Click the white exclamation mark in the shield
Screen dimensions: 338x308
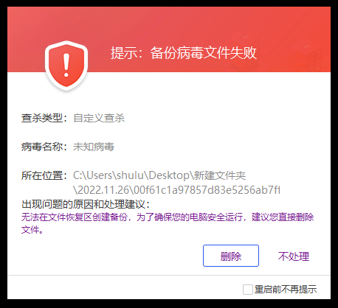[66, 65]
